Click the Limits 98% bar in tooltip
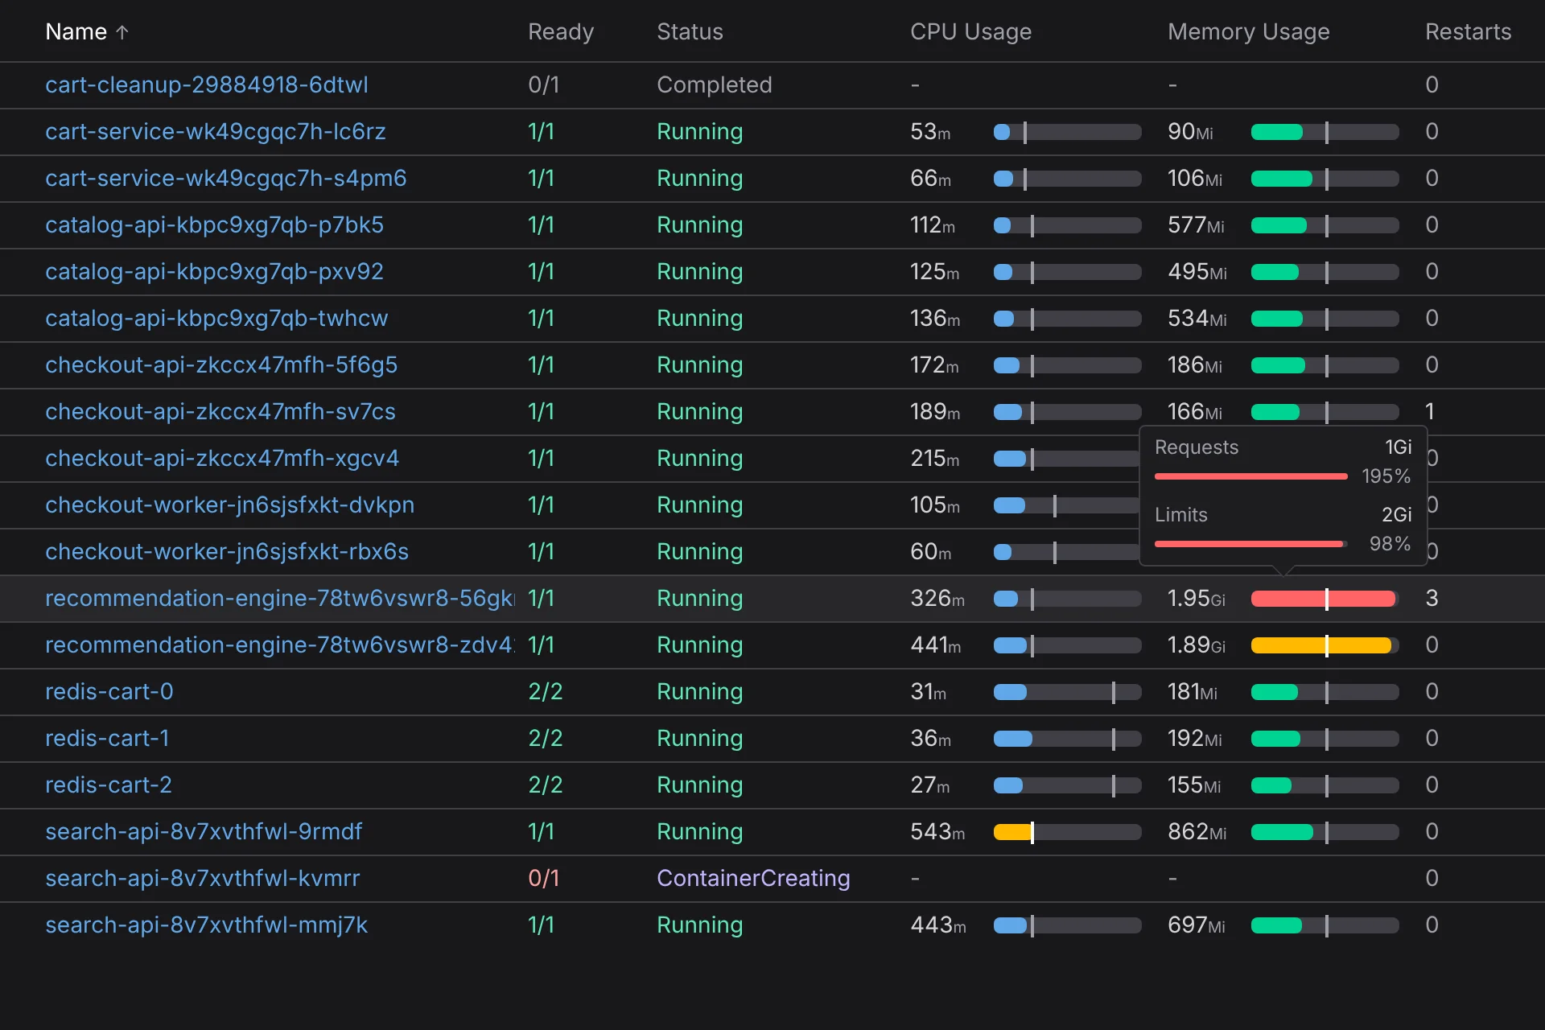Viewport: 1545px width, 1030px height. (1250, 544)
